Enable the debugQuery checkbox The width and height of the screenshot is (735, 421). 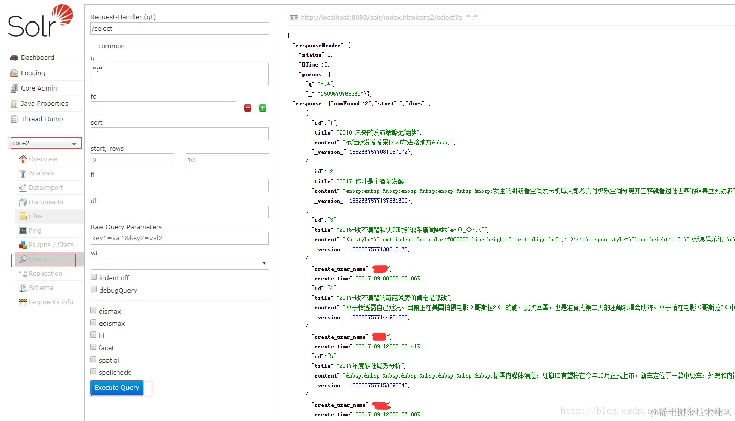pyautogui.click(x=94, y=290)
